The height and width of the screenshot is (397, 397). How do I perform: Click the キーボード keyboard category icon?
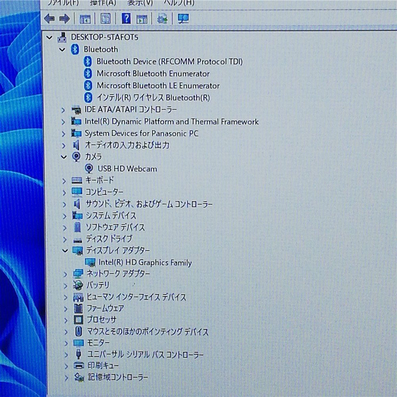point(77,181)
